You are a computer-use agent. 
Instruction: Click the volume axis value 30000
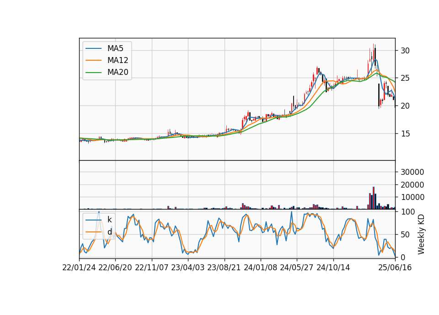[x=412, y=172]
